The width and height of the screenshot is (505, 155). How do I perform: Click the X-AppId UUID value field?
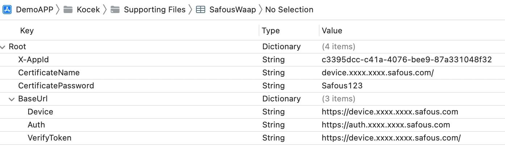[x=406, y=60]
